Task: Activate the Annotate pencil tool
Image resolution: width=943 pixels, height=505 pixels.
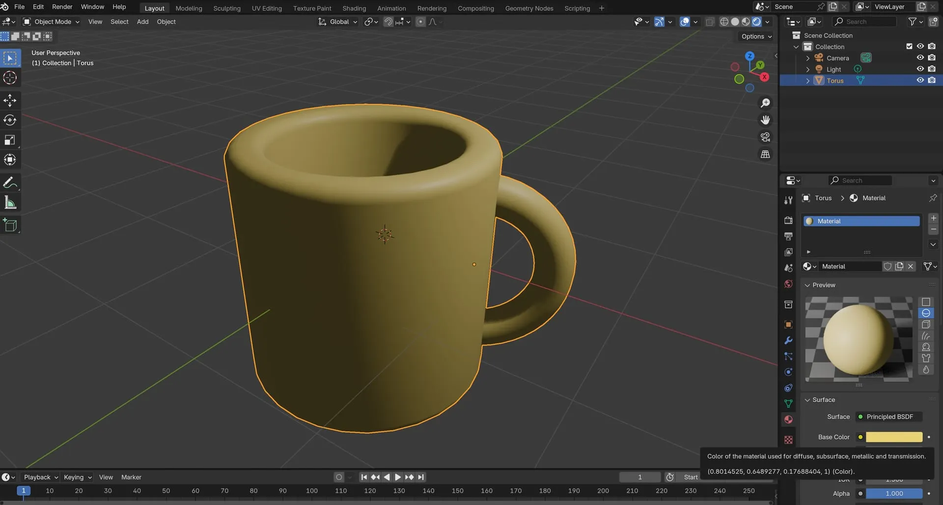Action: pyautogui.click(x=10, y=183)
